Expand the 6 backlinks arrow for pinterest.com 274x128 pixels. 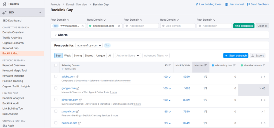pos(262,100)
